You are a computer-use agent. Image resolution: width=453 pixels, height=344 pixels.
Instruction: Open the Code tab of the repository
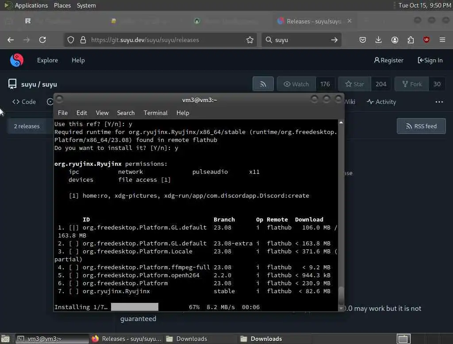pos(24,102)
